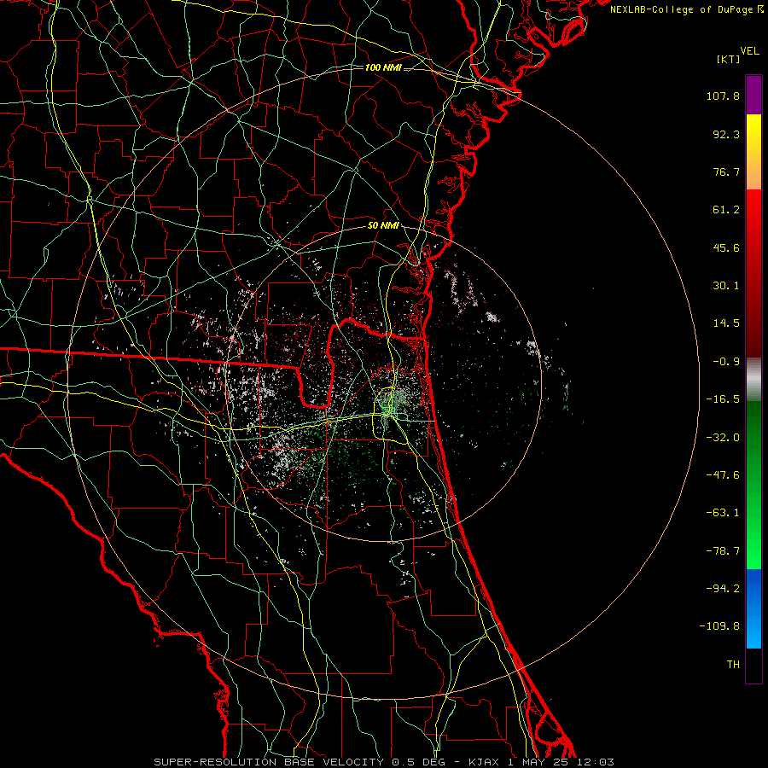The height and width of the screenshot is (768, 768).
Task: Click the 76.7 velocity scale value
Action: pos(726,172)
